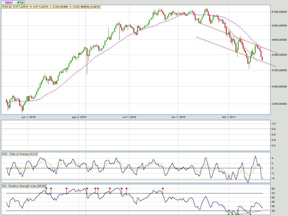
Task: Click the 1,0 label of the empty panel
Action: pyautogui.click(x=274, y=124)
